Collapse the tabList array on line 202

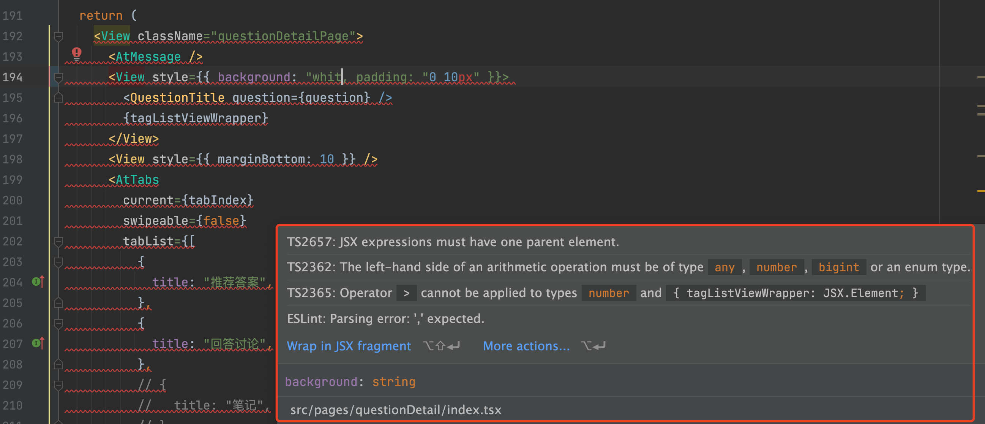pyautogui.click(x=58, y=242)
